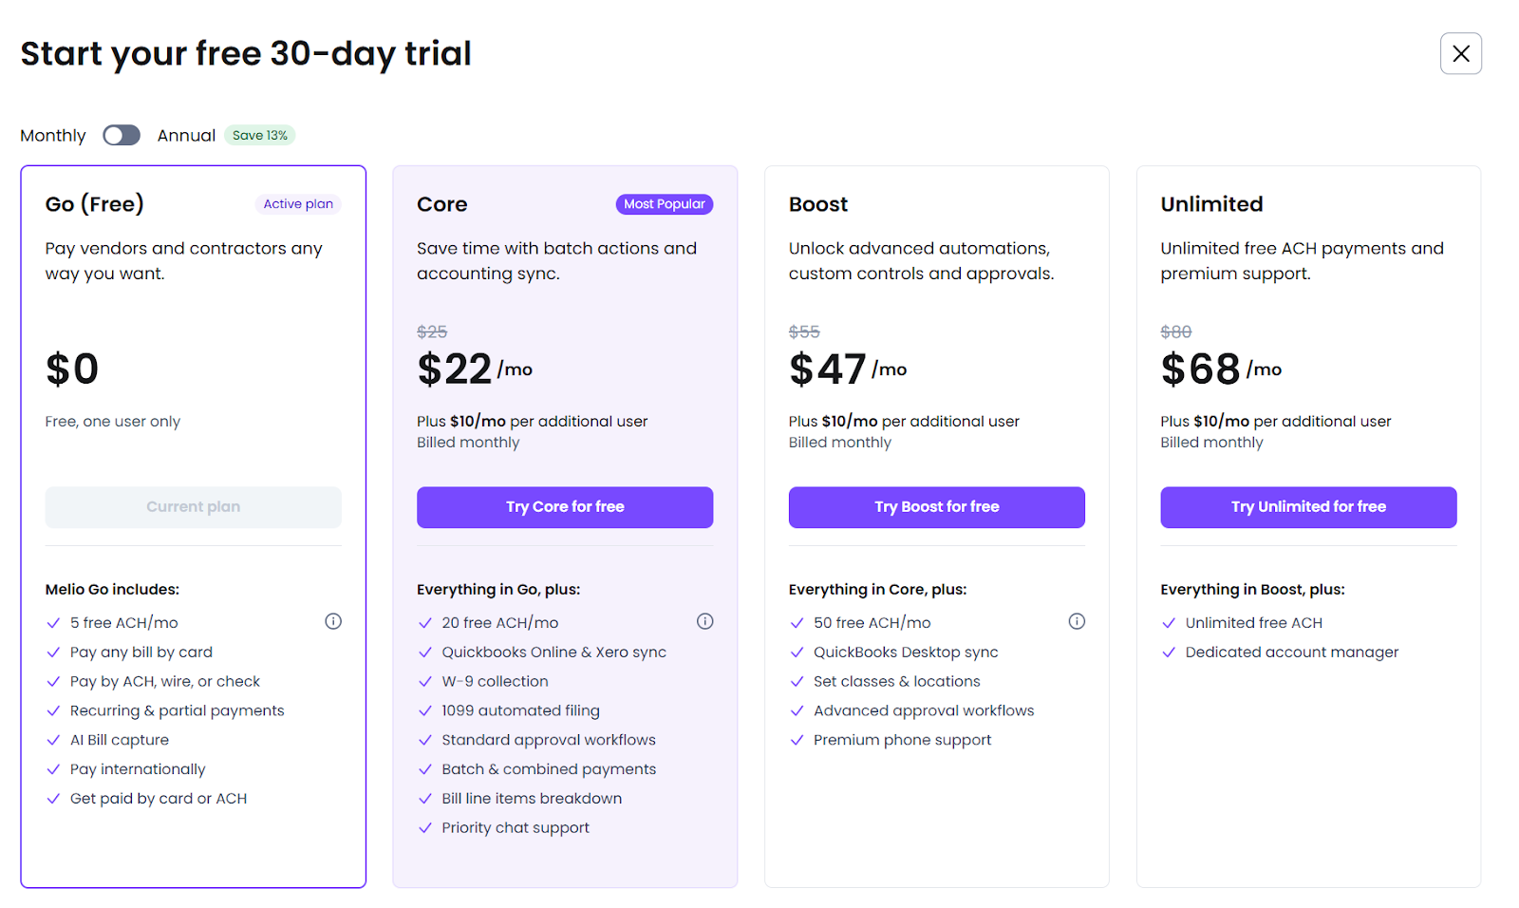The image size is (1519, 908).
Task: Click the disabled Current plan button
Action: (193, 507)
